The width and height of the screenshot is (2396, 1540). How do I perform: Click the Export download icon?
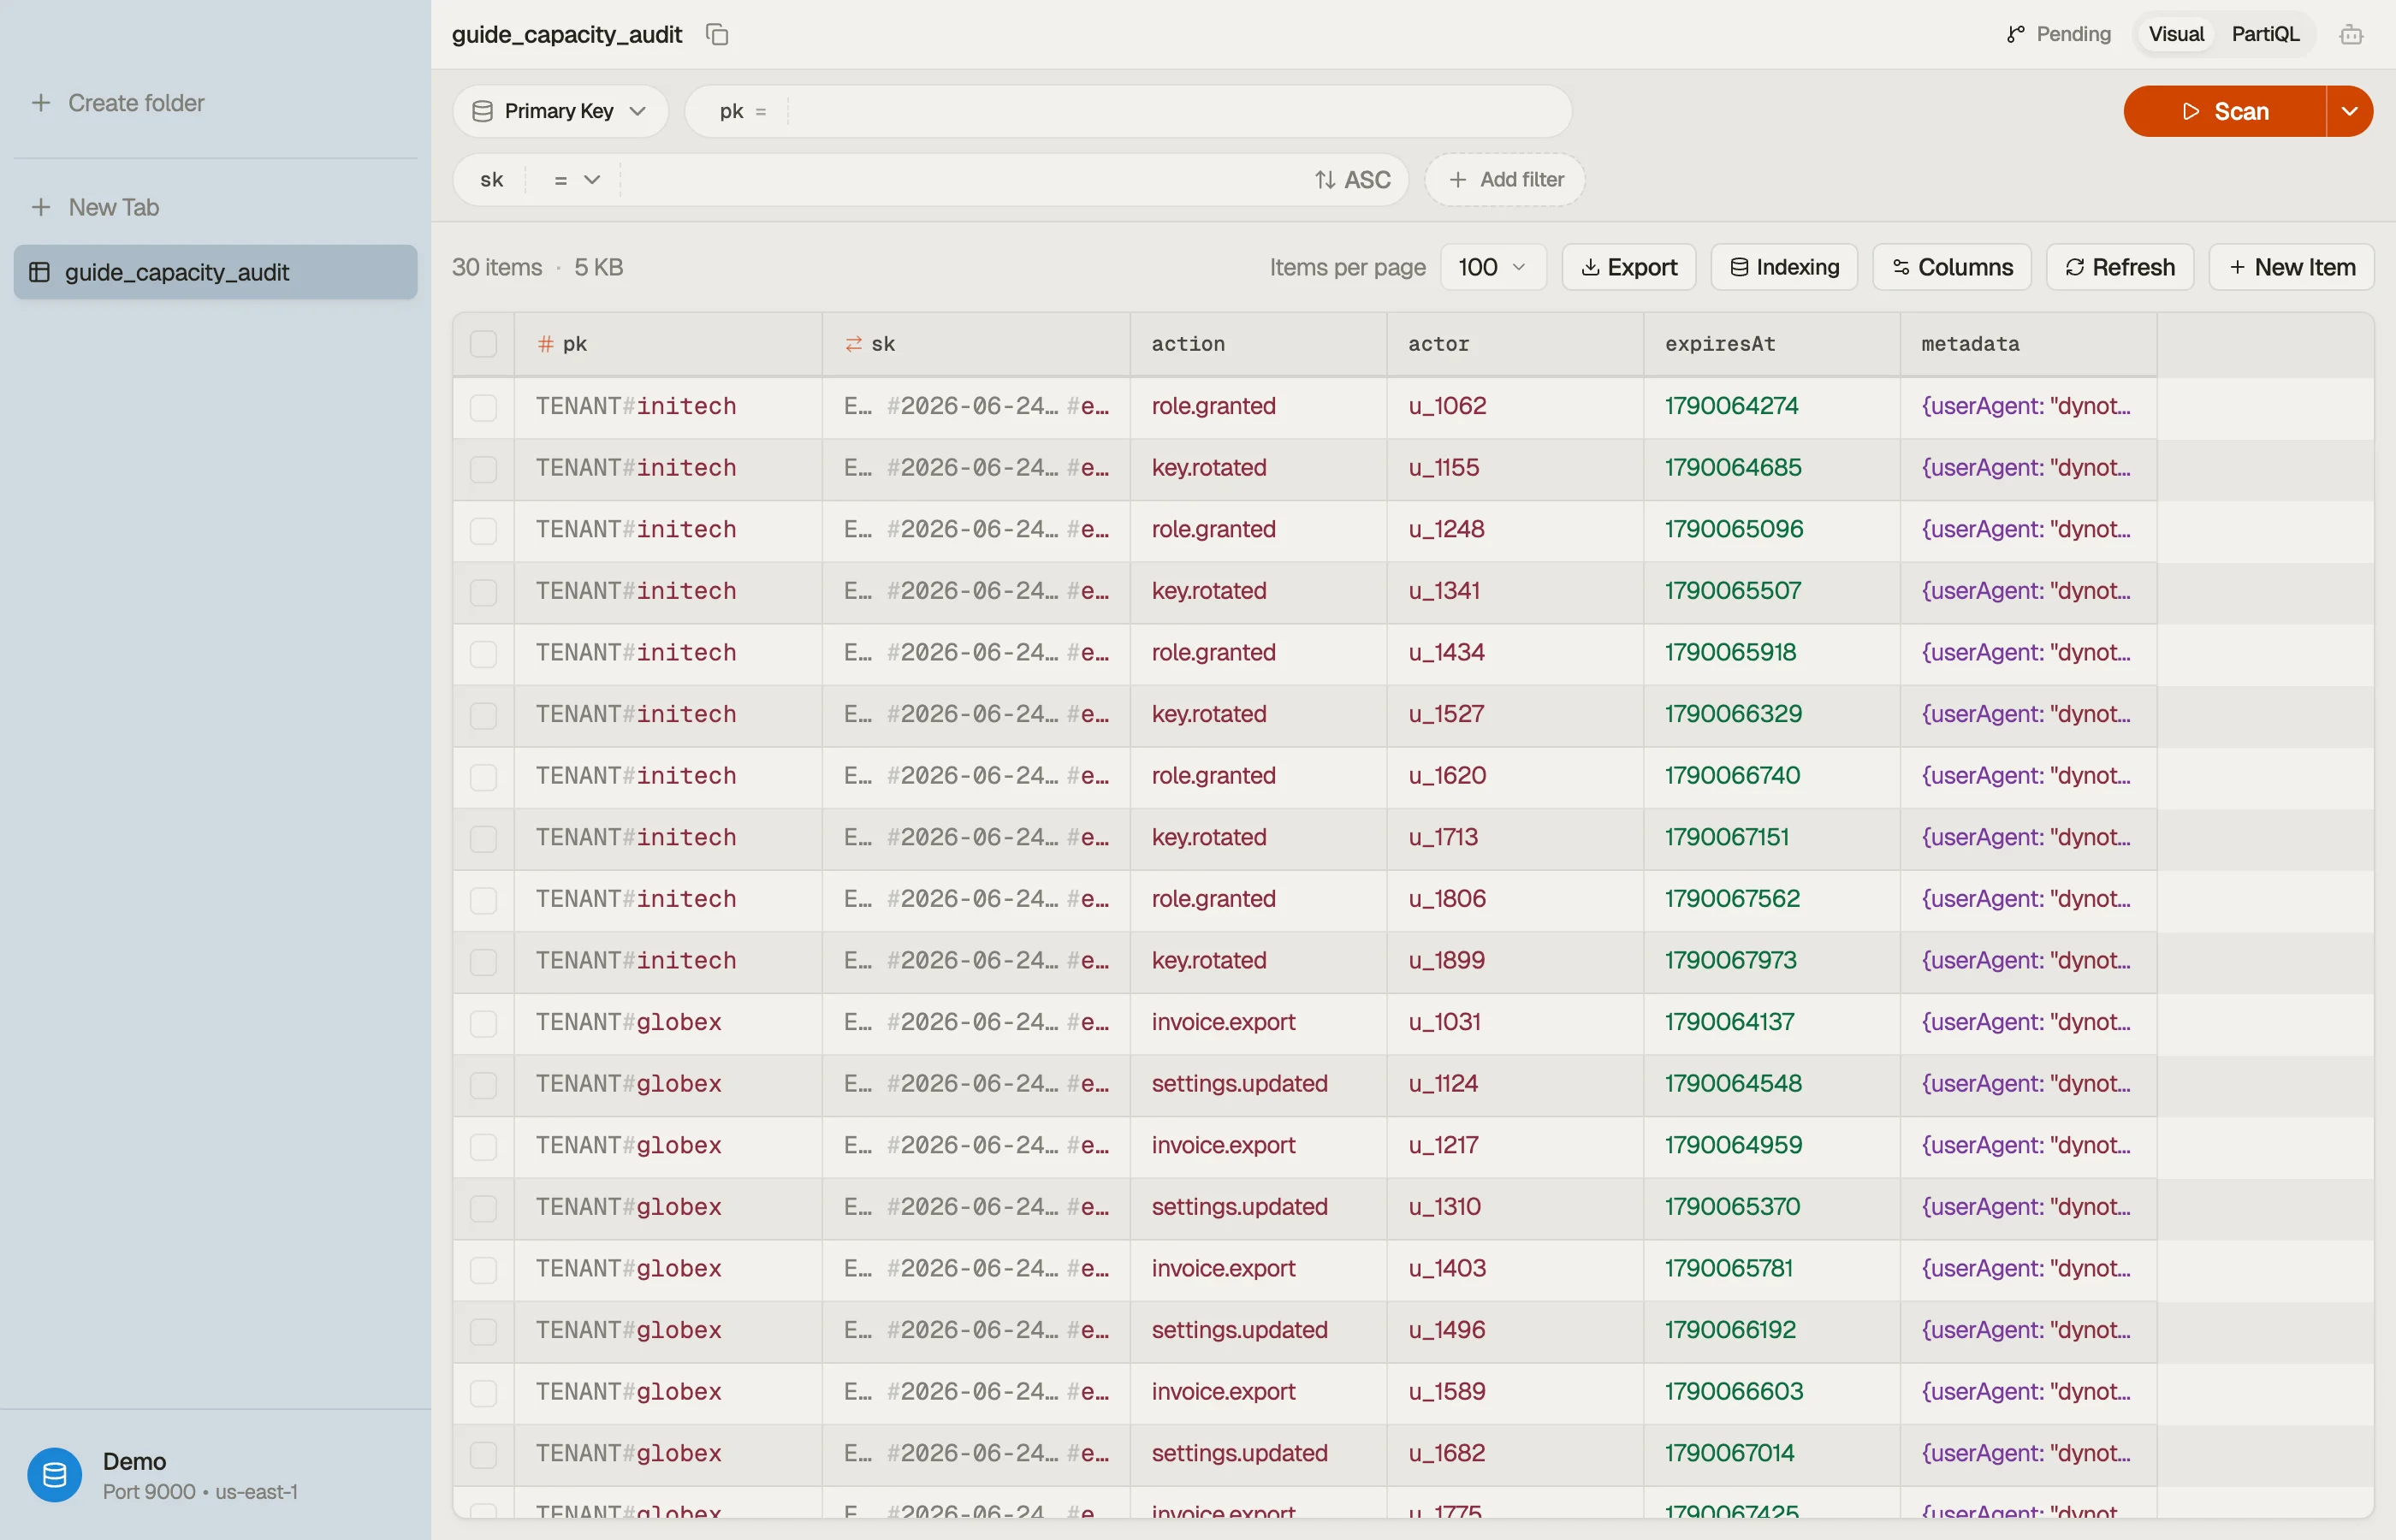click(1590, 267)
